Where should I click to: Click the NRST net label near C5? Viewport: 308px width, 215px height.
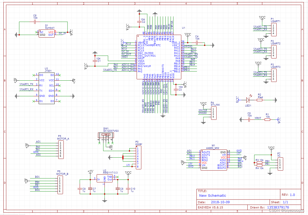click(x=258, y=118)
